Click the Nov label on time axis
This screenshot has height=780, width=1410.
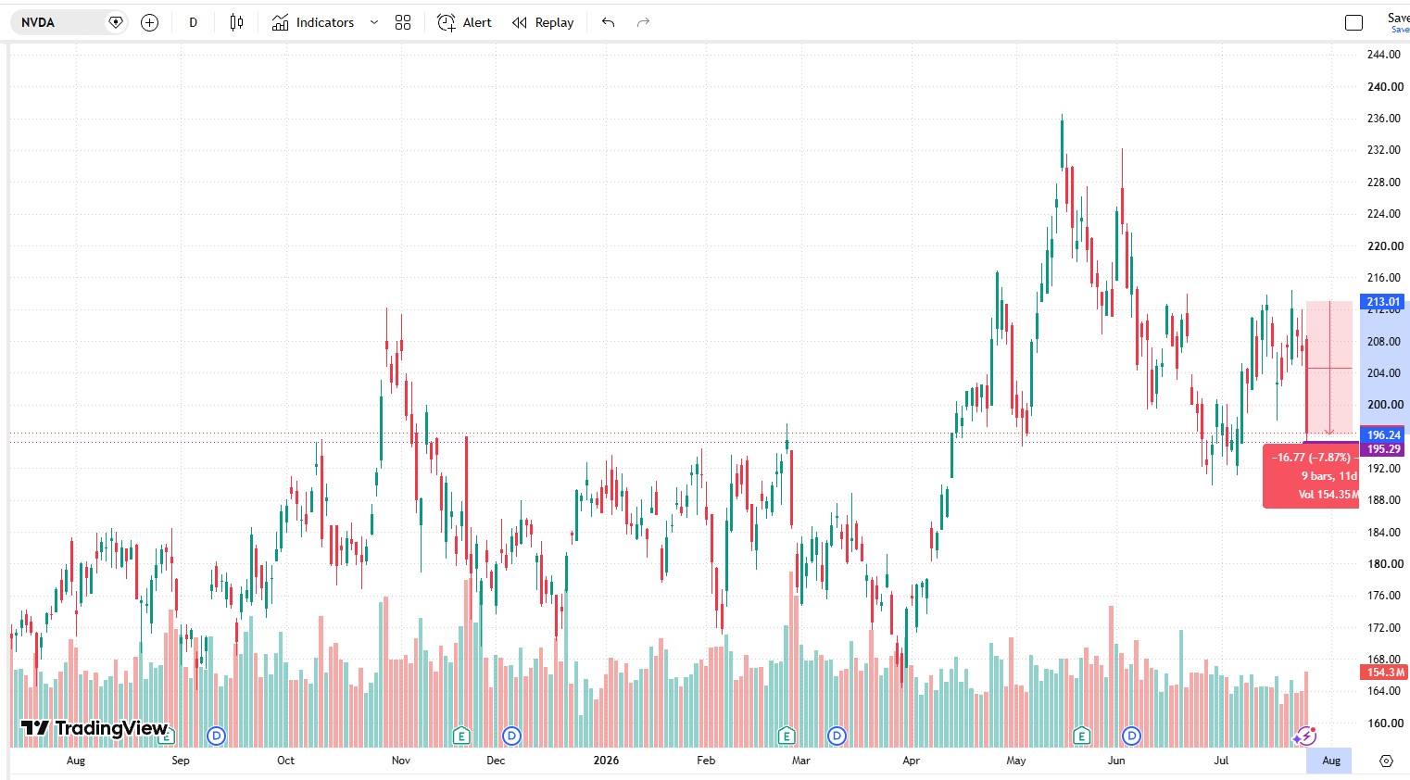tap(400, 761)
